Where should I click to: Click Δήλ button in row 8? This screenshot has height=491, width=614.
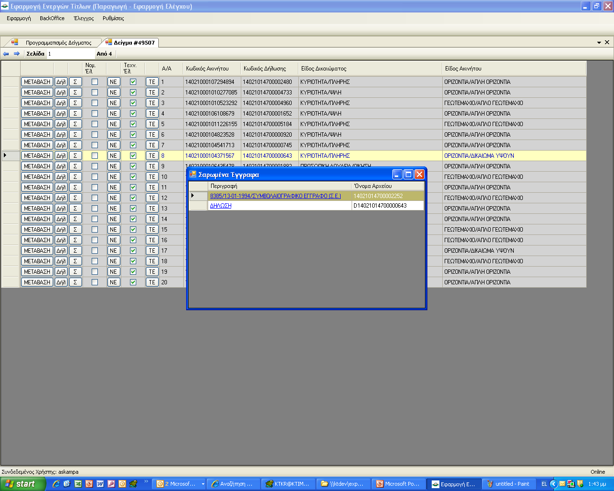click(61, 156)
